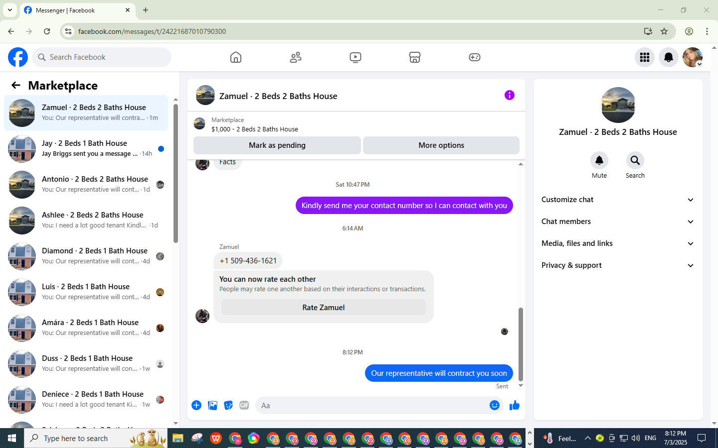This screenshot has height=448, width=718.
Task: Click Windows taskbar search box
Action: pyautogui.click(x=96, y=438)
